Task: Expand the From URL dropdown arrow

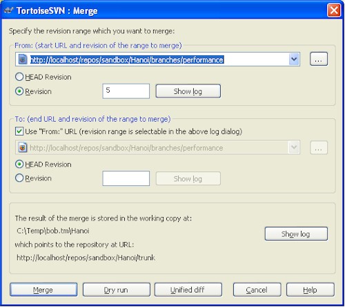Action: [294, 59]
